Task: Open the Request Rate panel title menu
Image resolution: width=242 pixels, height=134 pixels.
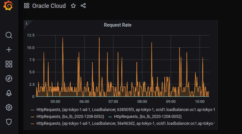Action: (118, 25)
